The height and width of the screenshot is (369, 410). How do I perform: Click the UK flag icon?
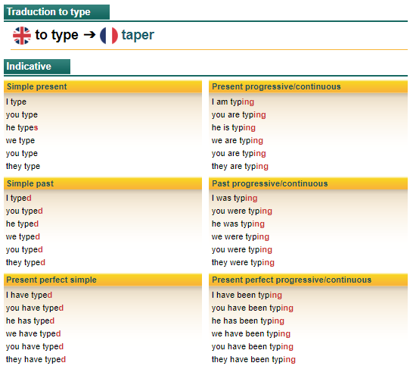[22, 36]
